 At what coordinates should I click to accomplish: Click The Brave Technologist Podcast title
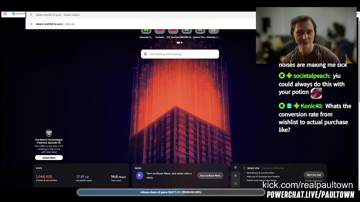click(49, 141)
